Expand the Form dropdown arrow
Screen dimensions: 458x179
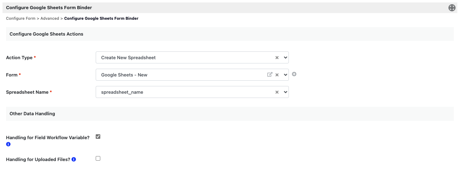[x=285, y=75]
